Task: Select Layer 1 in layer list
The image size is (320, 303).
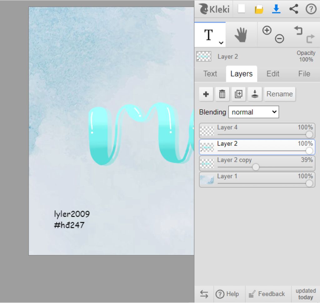Action: point(257,180)
